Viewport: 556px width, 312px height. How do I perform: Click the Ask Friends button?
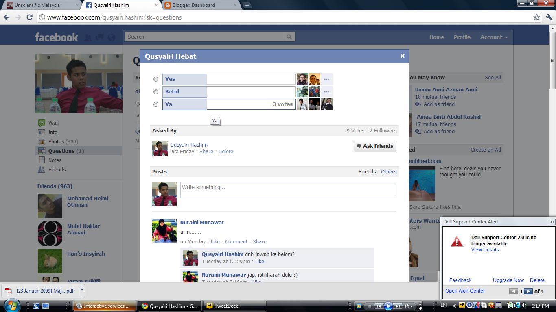375,146
